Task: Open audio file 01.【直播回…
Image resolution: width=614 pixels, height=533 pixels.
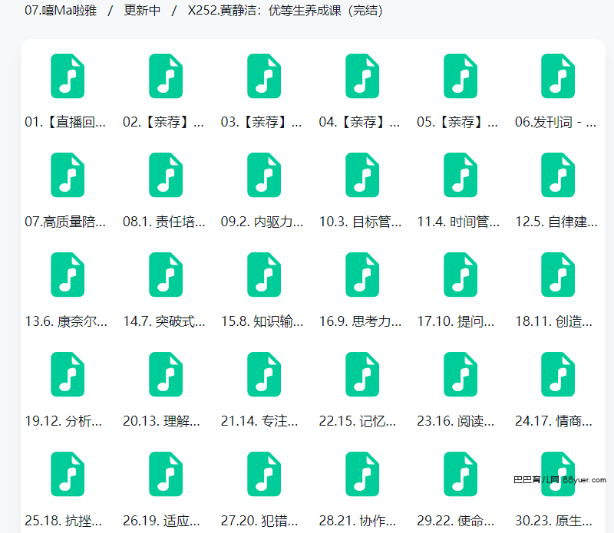Action: coord(68,76)
